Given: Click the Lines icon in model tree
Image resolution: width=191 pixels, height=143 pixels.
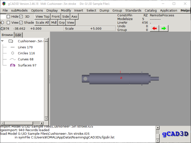Looking at the screenshot, I should 13,47.
